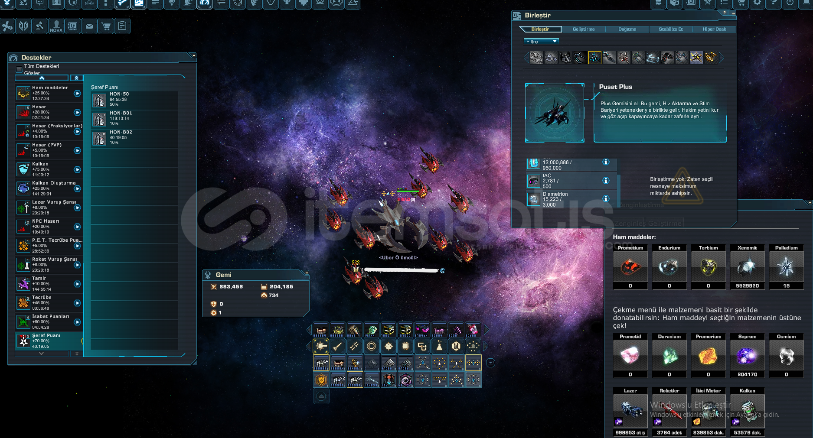This screenshot has height=438, width=813.
Task: Select the HON-B01 honor booster
Action: click(134, 119)
